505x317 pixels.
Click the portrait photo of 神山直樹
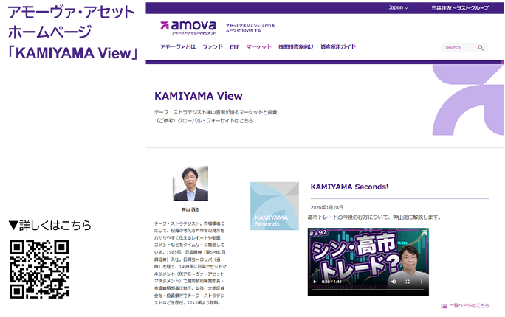pos(190,184)
